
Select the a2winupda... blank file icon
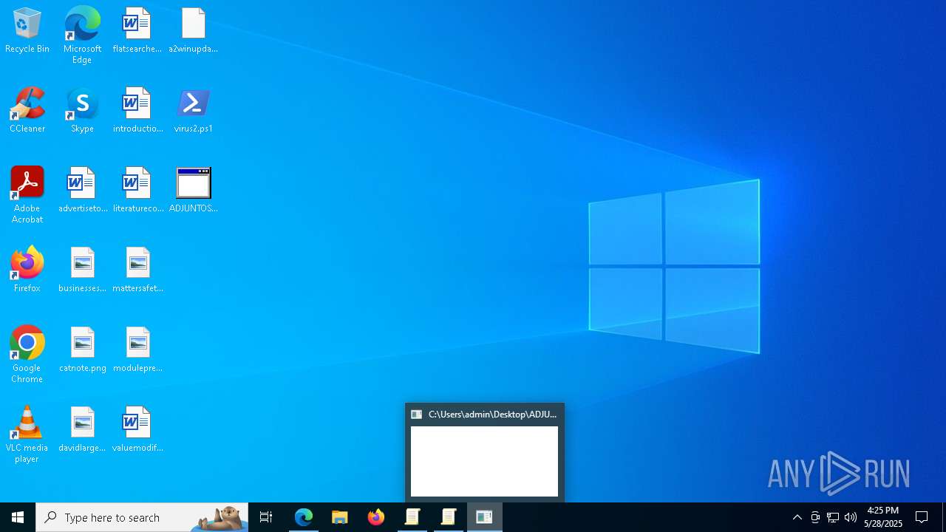point(193,30)
